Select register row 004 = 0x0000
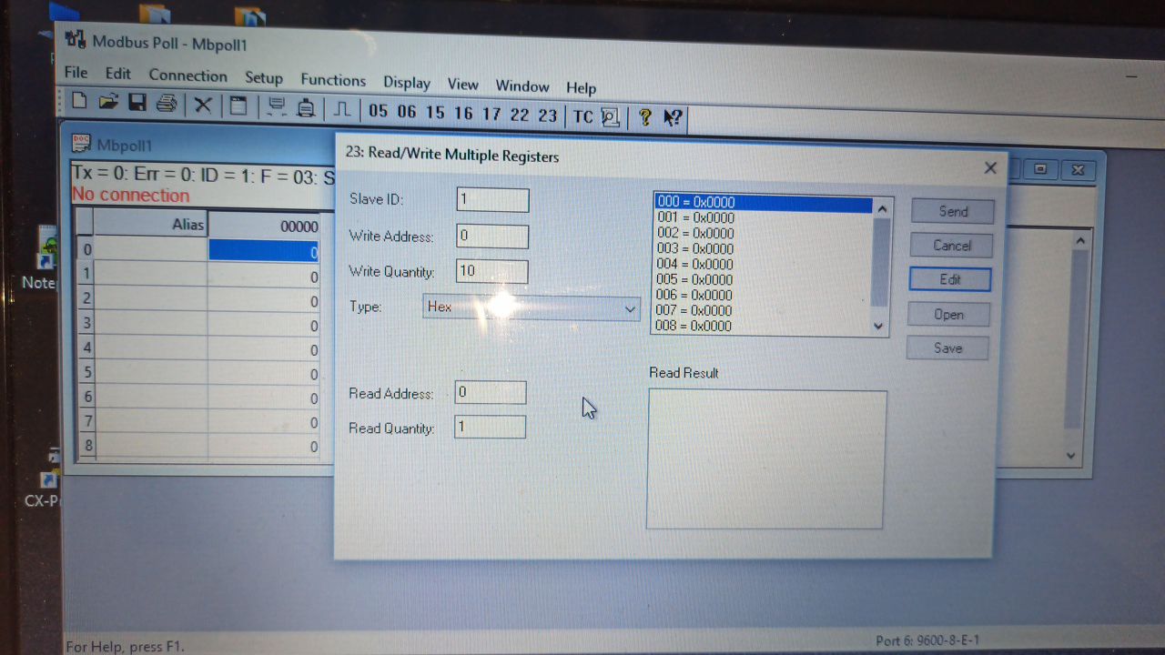 point(763,264)
